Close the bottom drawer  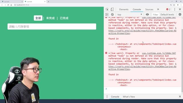pos(180,97)
